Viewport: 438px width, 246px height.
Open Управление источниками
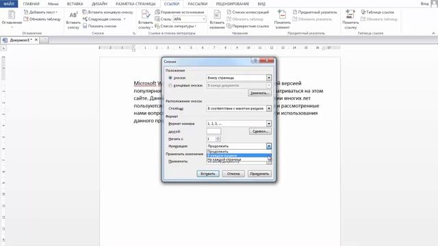pyautogui.click(x=179, y=12)
